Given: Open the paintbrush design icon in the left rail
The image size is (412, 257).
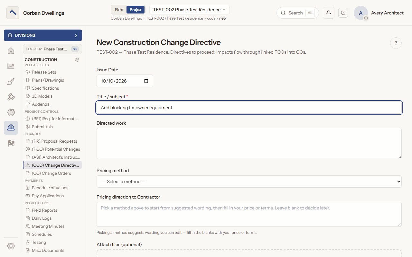Looking at the screenshot, I should (x=11, y=82).
